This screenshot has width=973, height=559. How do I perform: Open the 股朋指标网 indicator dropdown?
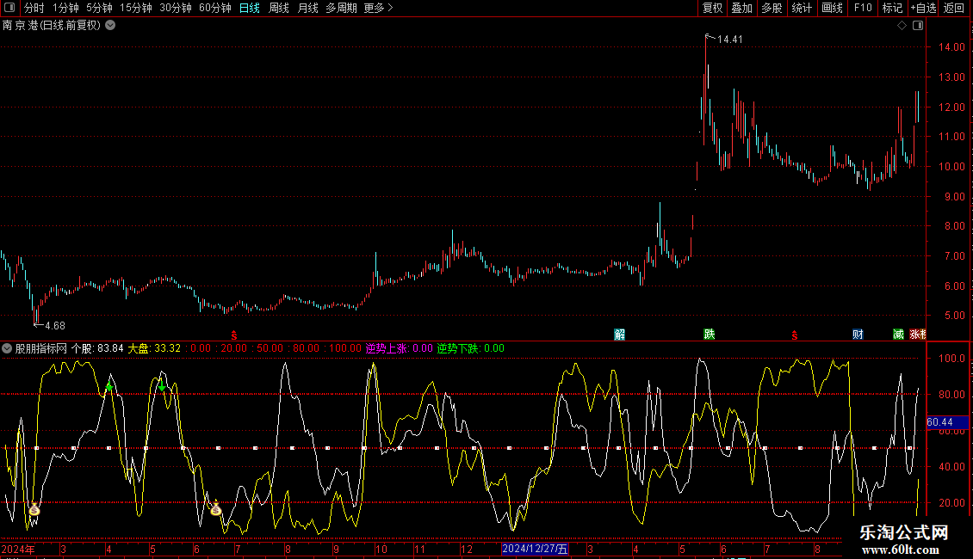pos(7,348)
